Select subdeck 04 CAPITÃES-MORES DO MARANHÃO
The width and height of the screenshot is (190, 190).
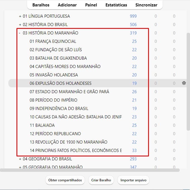tap(65, 66)
